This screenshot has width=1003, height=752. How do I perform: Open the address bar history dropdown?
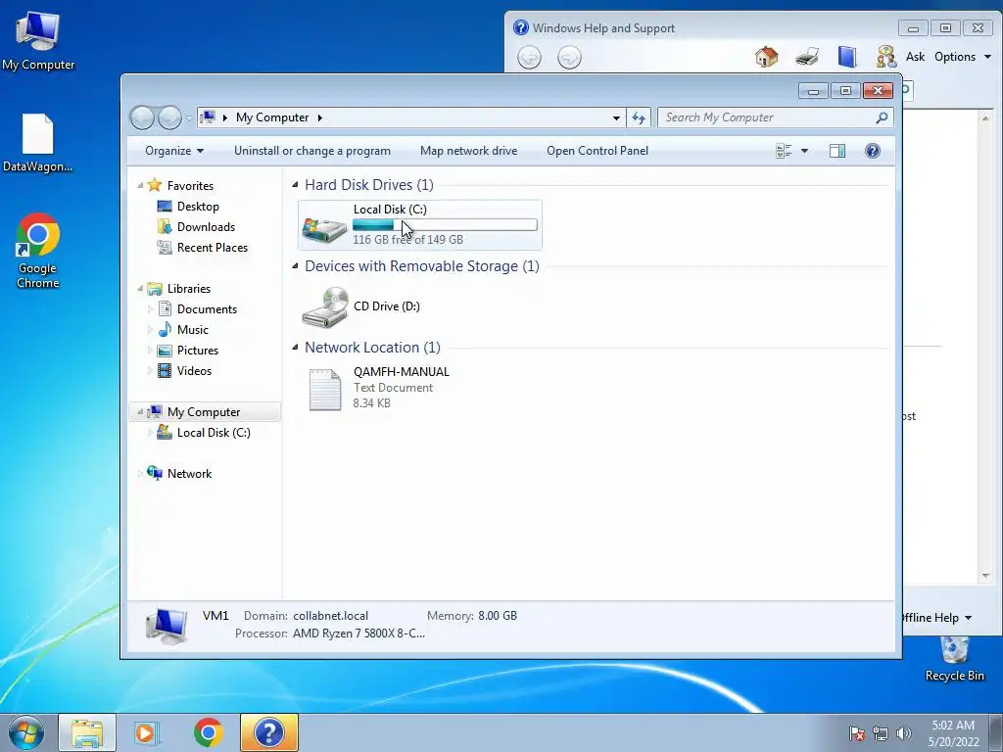[616, 117]
